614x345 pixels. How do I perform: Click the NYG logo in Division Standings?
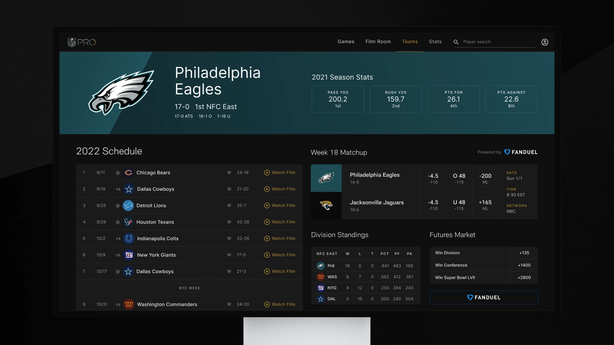(320, 288)
